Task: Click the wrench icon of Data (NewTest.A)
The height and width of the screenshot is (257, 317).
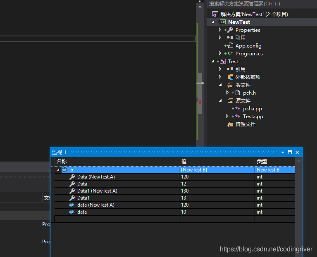Action: coord(72,177)
